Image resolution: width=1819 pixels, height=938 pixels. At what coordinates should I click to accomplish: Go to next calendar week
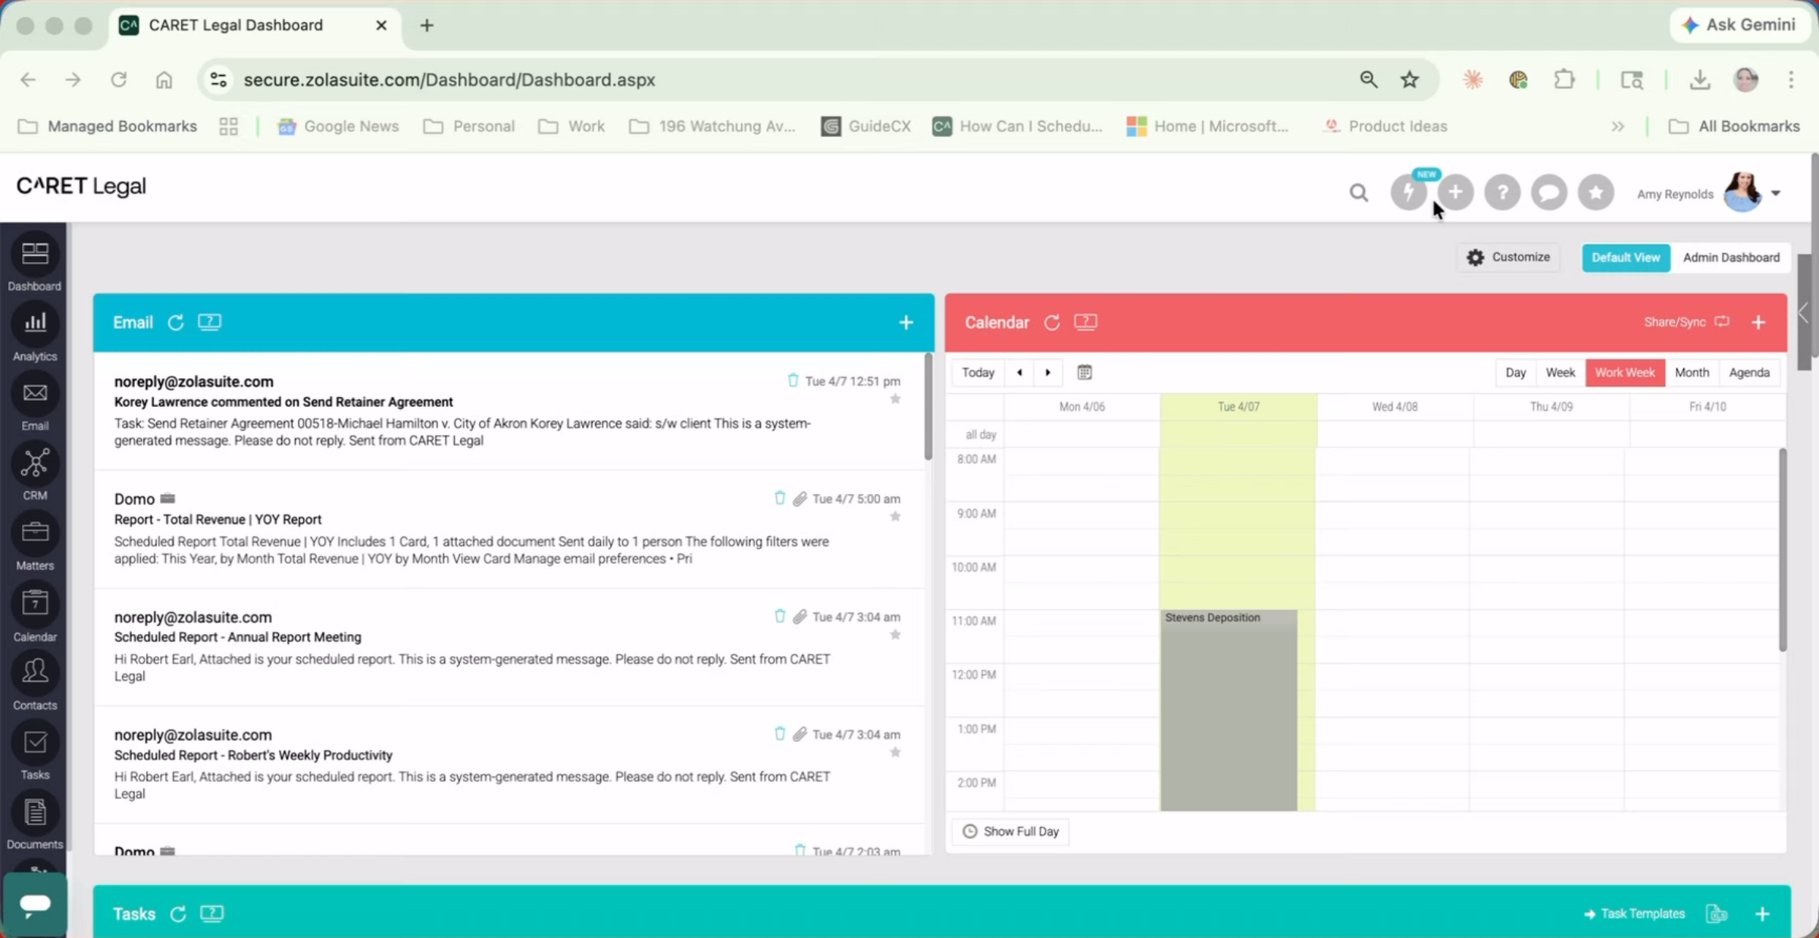[1048, 372]
